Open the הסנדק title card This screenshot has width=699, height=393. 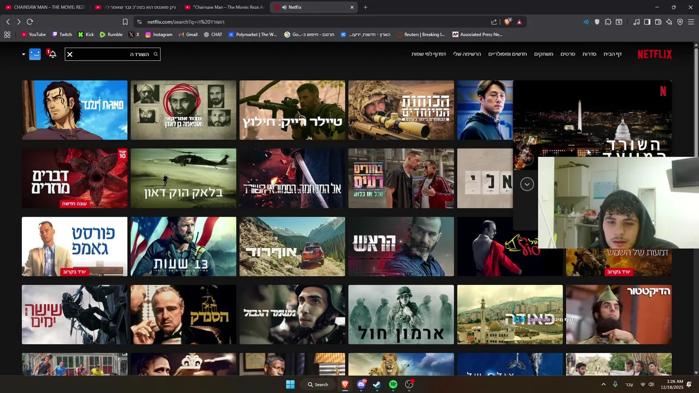tap(183, 314)
